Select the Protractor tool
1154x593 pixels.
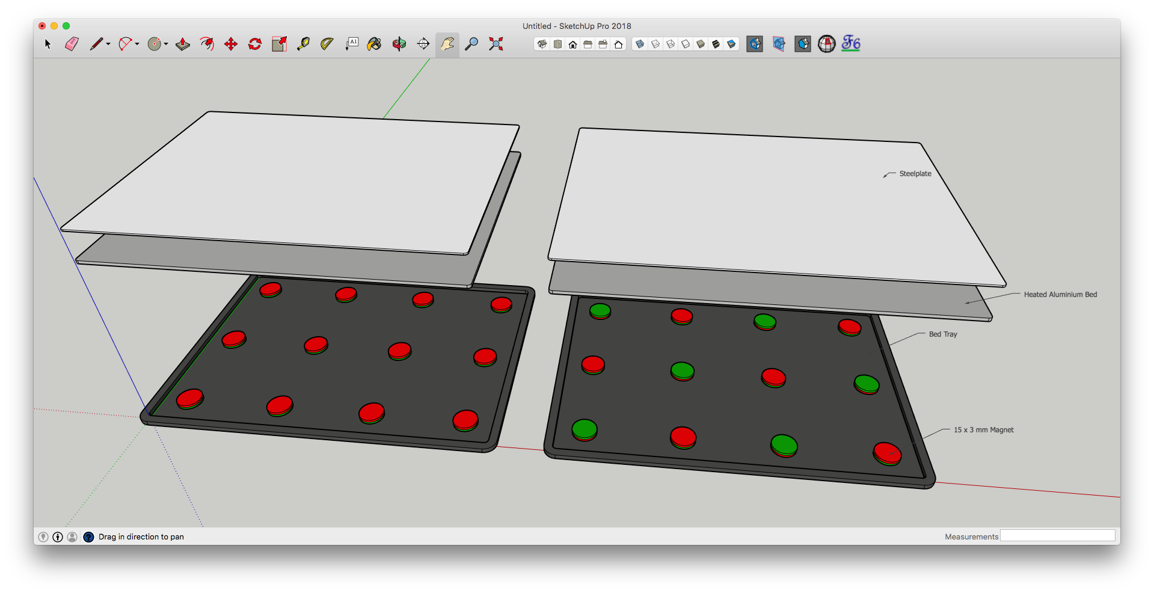327,44
